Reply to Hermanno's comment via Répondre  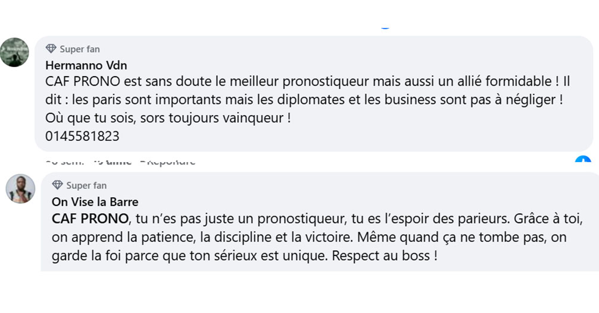pyautogui.click(x=170, y=161)
